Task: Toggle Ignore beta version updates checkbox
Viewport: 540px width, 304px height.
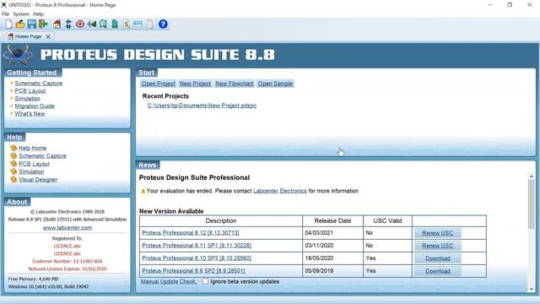Action: [205, 281]
